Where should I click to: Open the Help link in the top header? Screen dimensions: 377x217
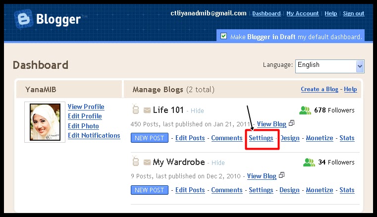[331, 13]
